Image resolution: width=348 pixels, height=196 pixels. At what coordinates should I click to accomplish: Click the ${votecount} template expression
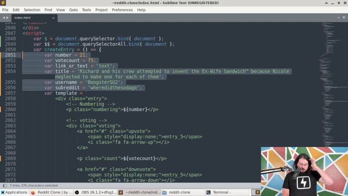pos(139,158)
